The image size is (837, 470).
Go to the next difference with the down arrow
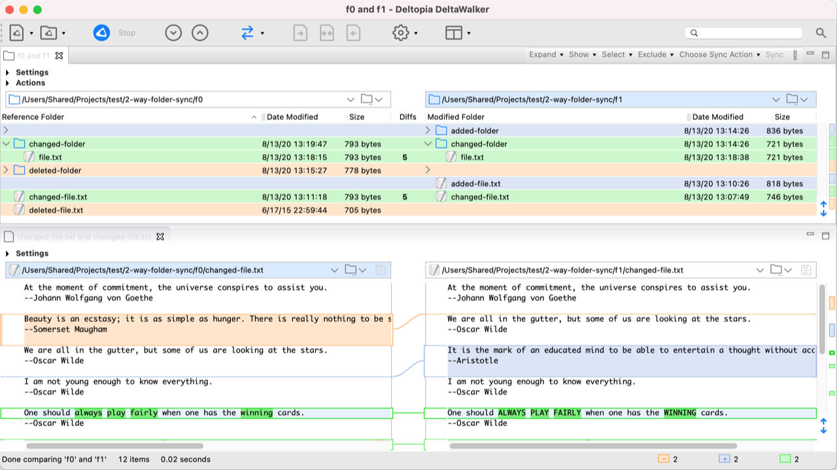(x=173, y=33)
